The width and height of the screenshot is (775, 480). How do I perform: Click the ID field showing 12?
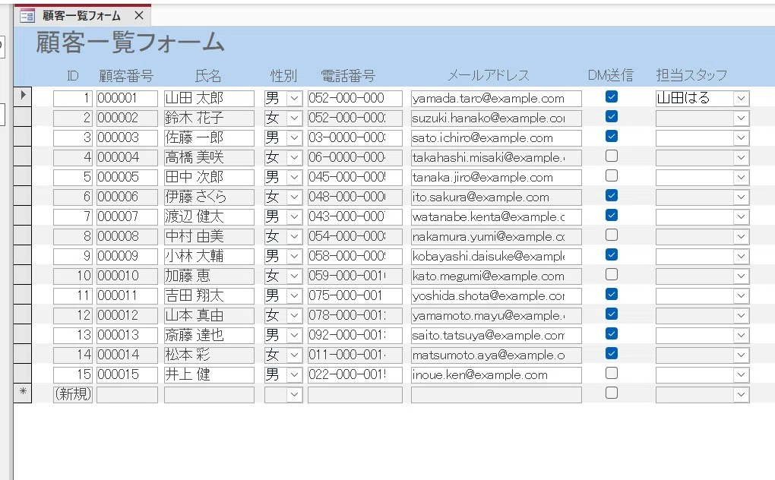(73, 315)
